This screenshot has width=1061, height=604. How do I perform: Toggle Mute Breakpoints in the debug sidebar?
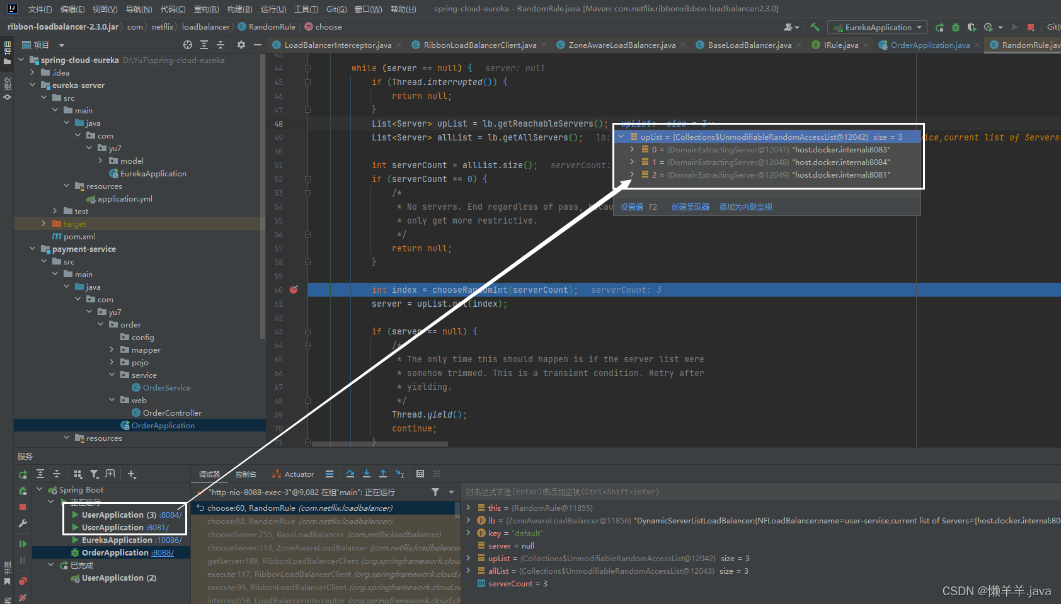coord(23,597)
